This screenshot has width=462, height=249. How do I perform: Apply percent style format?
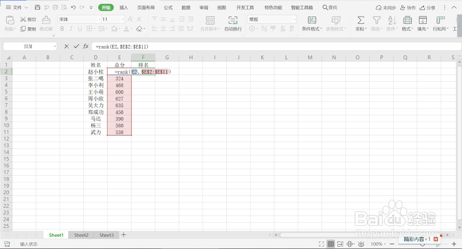tap(264, 28)
